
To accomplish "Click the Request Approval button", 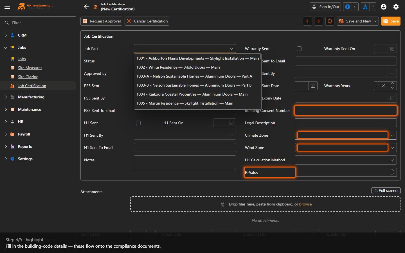I will pyautogui.click(x=102, y=21).
